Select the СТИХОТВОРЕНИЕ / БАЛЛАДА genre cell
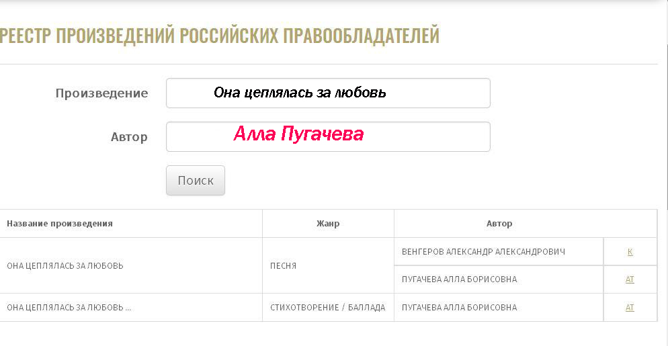 tap(327, 308)
